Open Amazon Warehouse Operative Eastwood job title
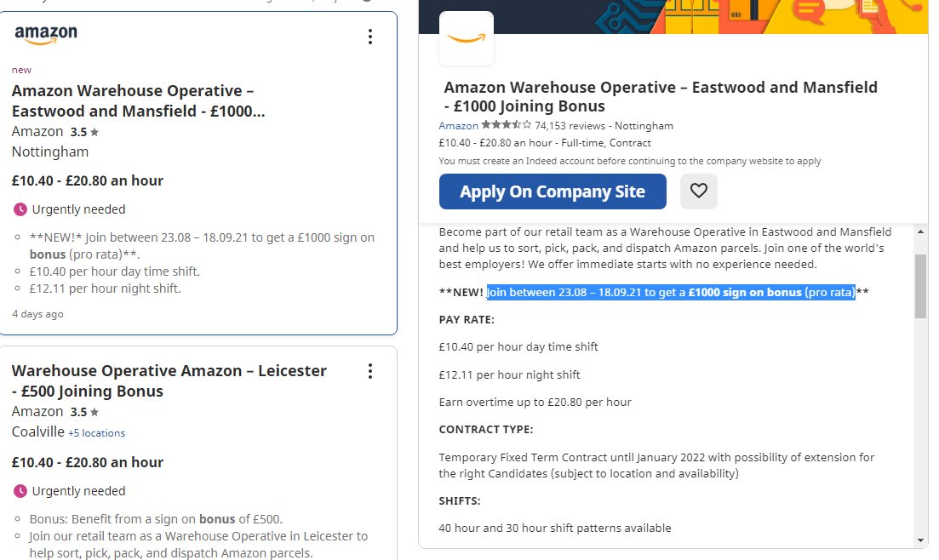Screen dimensions: 939x560 tap(138, 100)
